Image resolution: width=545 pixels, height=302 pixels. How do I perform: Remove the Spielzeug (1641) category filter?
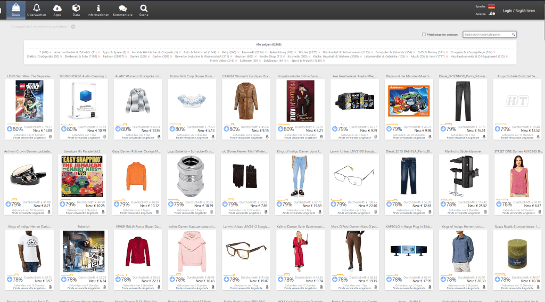click(288, 61)
